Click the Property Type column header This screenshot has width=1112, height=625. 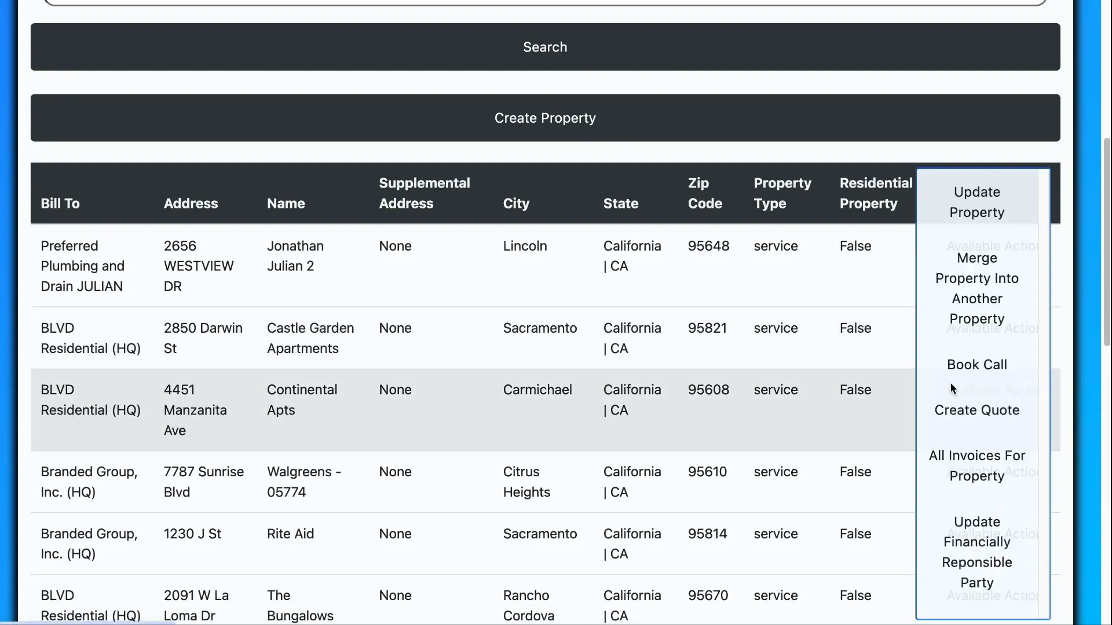(782, 193)
